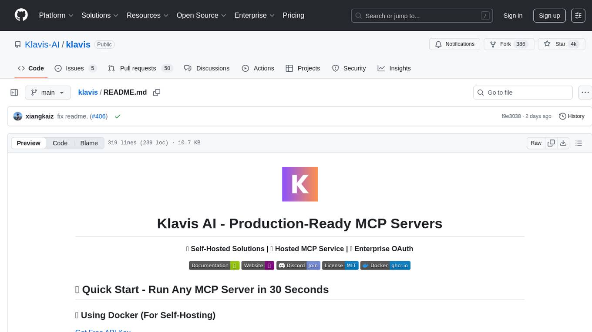The width and height of the screenshot is (592, 332).
Task: Open the Docker ghcr.io badge
Action: click(385, 266)
